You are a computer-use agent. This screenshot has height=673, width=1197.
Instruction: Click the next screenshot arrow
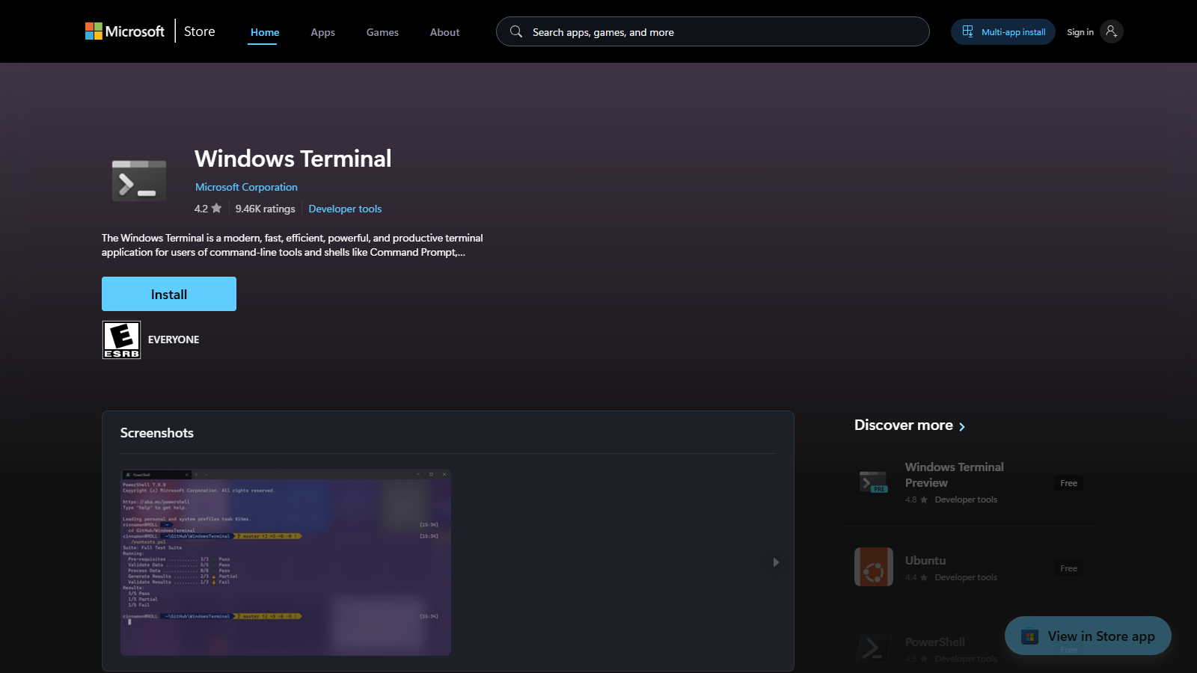pyautogui.click(x=776, y=562)
